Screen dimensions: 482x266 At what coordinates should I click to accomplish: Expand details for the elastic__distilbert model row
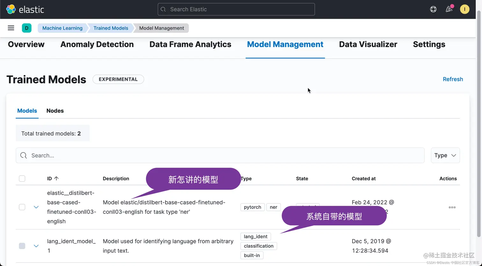pyautogui.click(x=36, y=207)
